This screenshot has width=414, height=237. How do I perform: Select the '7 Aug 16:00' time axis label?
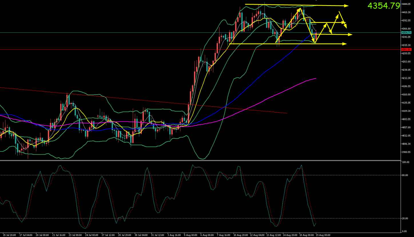tap(223, 235)
